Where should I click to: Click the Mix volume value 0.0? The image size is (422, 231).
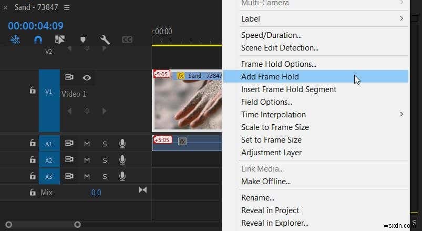[96, 193]
